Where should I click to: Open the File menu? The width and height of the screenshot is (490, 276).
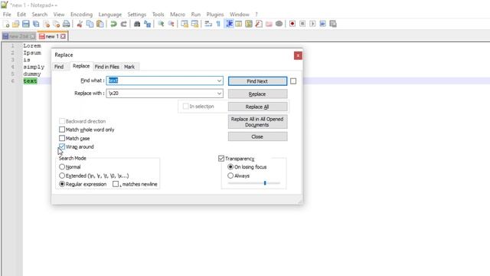coord(7,15)
